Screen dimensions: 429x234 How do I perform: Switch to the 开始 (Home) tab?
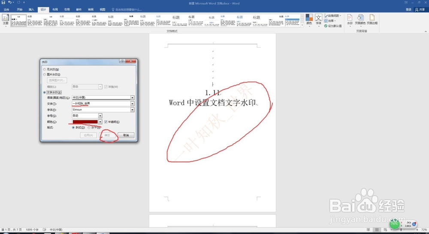click(19, 9)
